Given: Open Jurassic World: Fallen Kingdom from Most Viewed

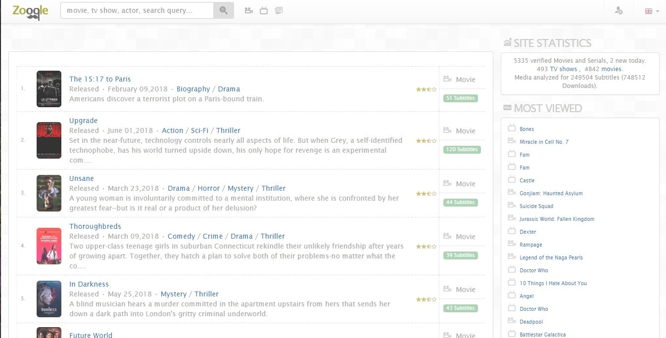Looking at the screenshot, I should (x=557, y=219).
